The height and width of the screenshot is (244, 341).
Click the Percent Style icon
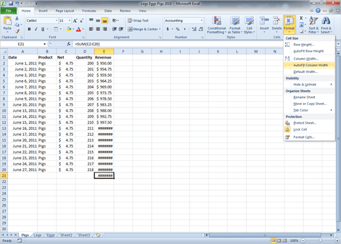pos(178,29)
